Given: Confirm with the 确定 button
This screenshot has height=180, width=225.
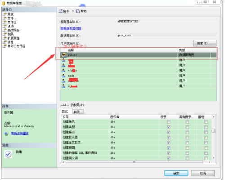Looking at the screenshot, I should click(x=176, y=173).
